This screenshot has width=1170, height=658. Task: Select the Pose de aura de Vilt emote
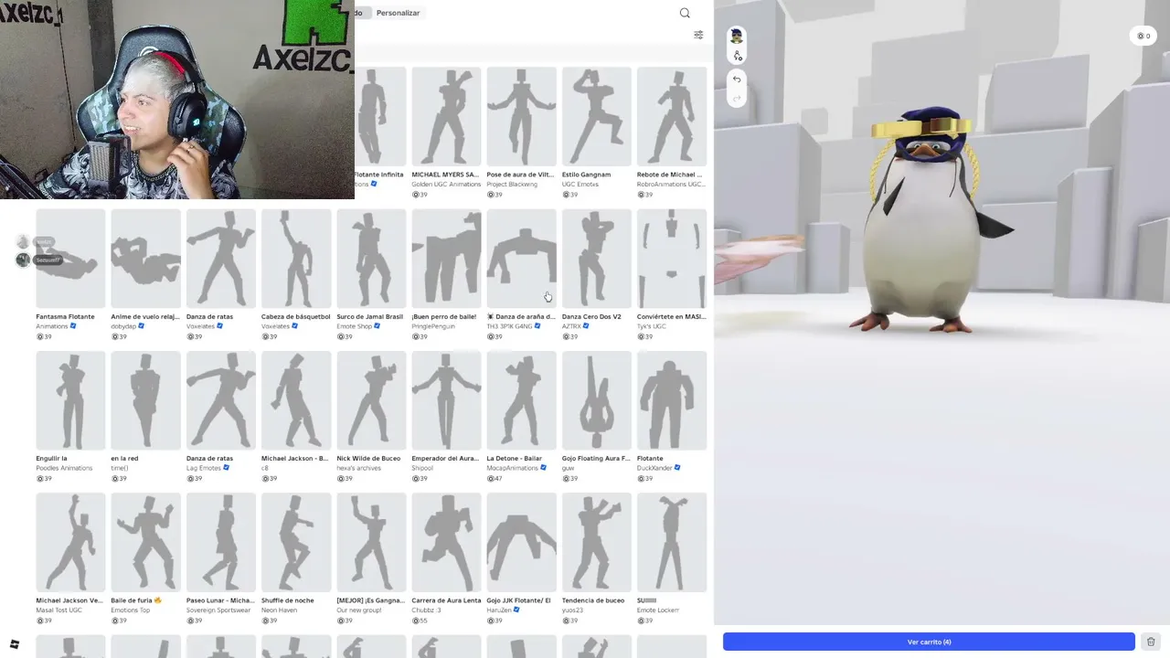521,116
